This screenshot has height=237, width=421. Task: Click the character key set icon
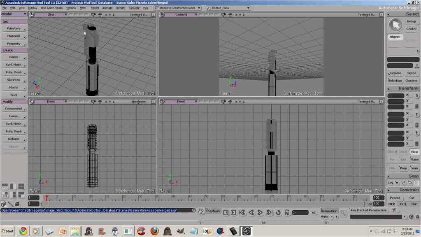[x=394, y=210]
